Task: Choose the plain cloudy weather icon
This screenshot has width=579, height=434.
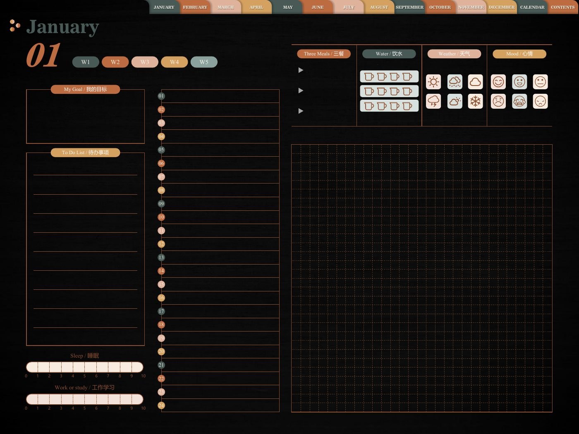Action: [476, 82]
